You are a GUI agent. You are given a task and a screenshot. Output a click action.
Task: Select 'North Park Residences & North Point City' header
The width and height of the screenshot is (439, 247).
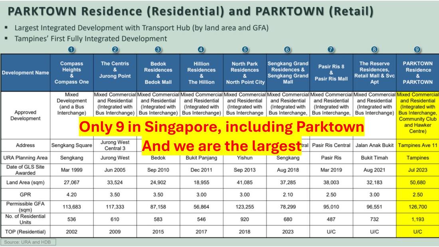click(x=245, y=73)
